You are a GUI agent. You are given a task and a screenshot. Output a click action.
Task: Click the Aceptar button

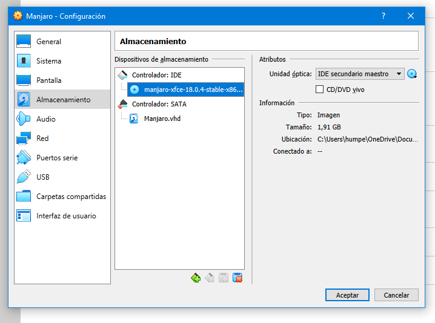pos(347,295)
